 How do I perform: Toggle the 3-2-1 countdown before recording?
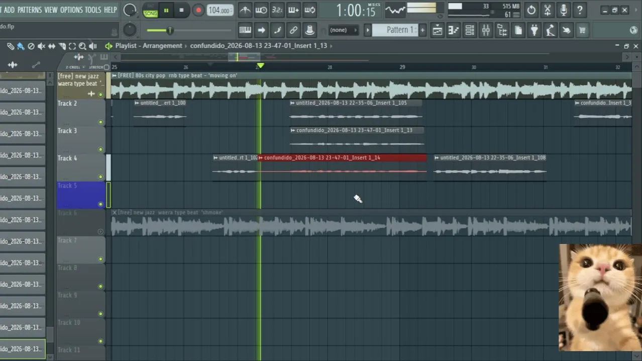(277, 10)
